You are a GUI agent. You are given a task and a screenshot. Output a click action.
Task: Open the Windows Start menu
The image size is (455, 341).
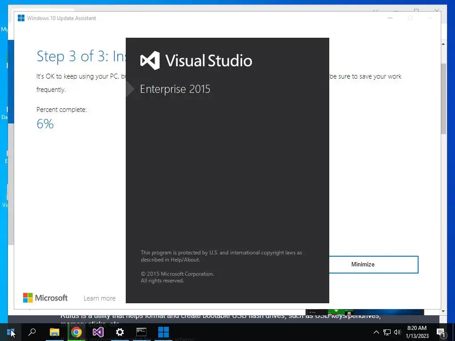pyautogui.click(x=11, y=332)
